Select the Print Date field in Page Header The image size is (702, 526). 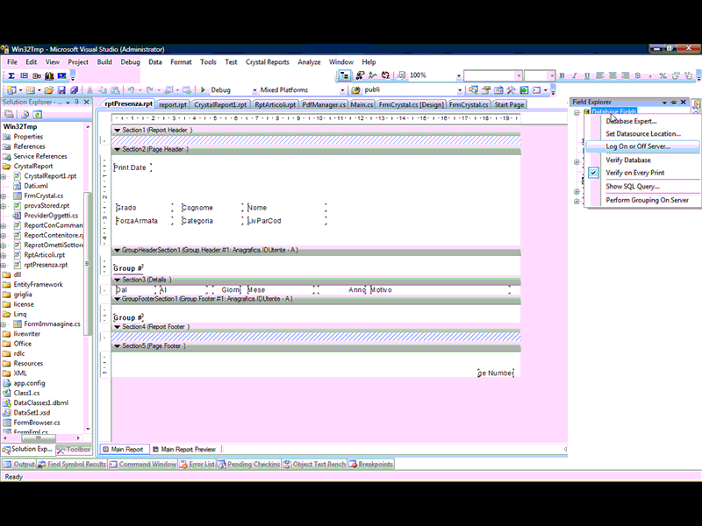click(x=133, y=167)
